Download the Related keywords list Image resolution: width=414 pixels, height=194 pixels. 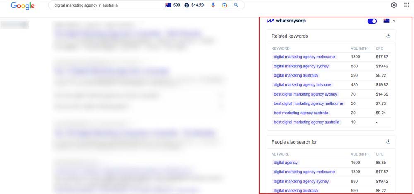pos(388,36)
